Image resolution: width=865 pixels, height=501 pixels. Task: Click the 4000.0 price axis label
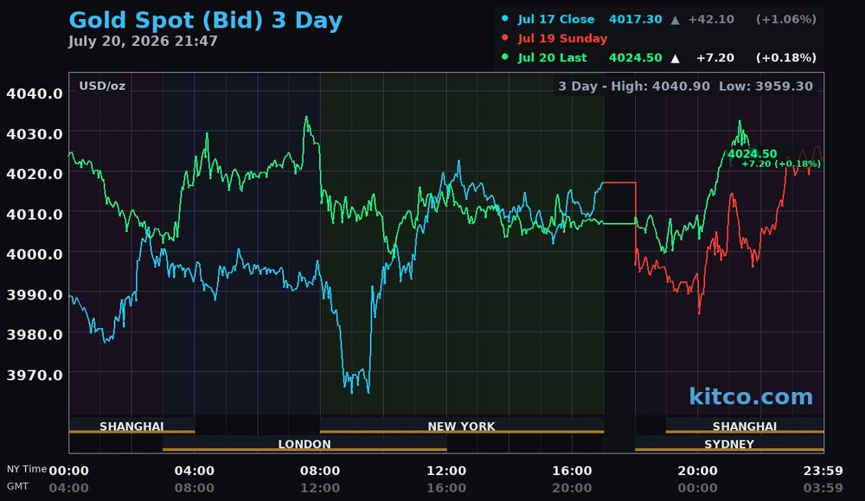point(35,254)
